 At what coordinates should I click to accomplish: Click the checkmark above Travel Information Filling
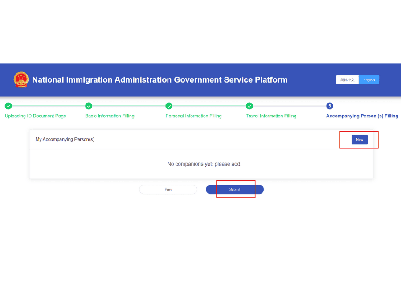(x=250, y=106)
